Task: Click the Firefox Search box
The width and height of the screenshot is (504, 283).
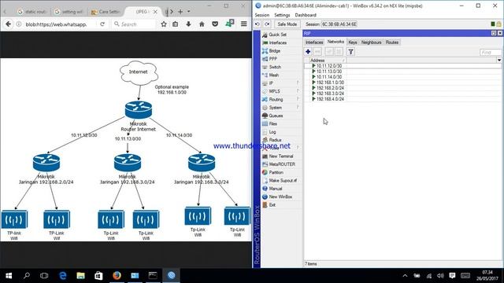Action: [x=135, y=24]
